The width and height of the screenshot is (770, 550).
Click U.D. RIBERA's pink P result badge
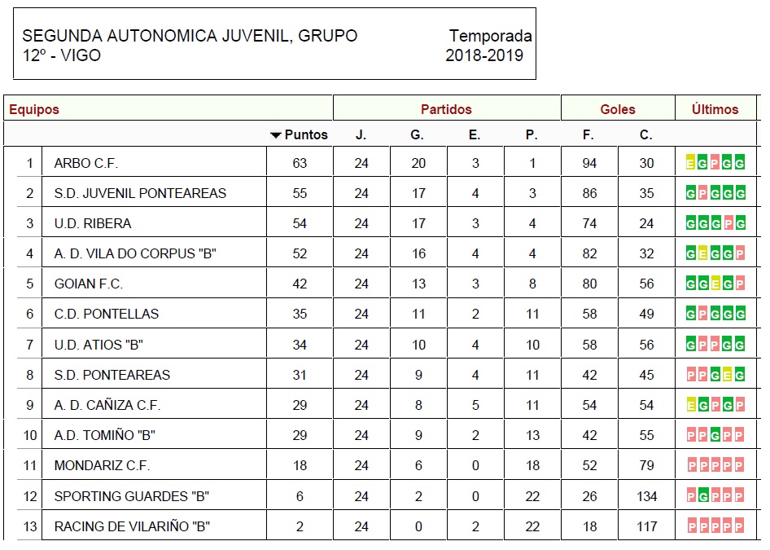728,223
